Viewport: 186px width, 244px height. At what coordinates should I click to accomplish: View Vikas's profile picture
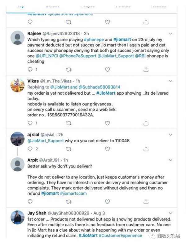pos(18,85)
